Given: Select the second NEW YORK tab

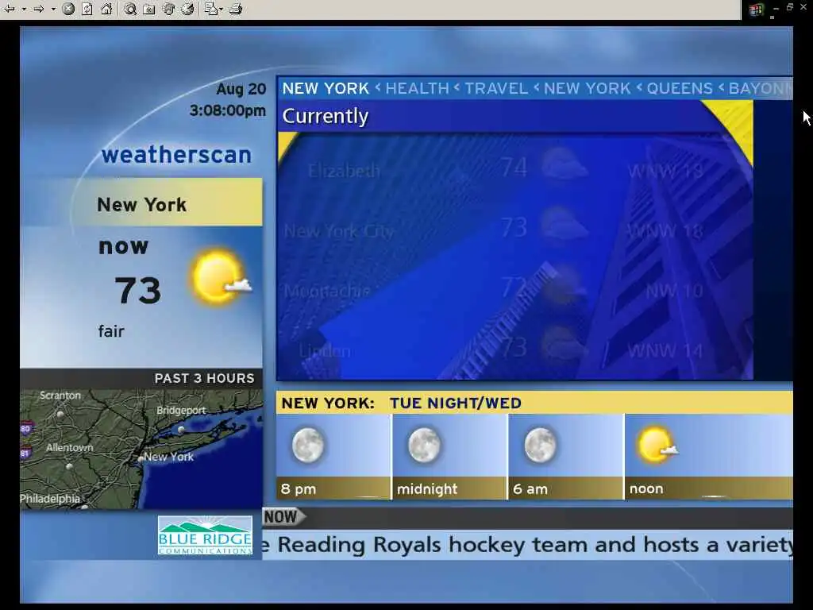Looking at the screenshot, I should tap(587, 89).
